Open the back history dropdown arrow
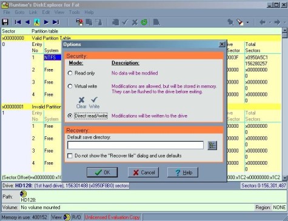Image resolution: width=288 pixels, height=221 pixels. coord(270,22)
